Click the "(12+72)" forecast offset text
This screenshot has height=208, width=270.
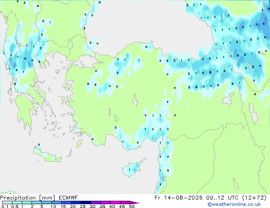pos(255,198)
